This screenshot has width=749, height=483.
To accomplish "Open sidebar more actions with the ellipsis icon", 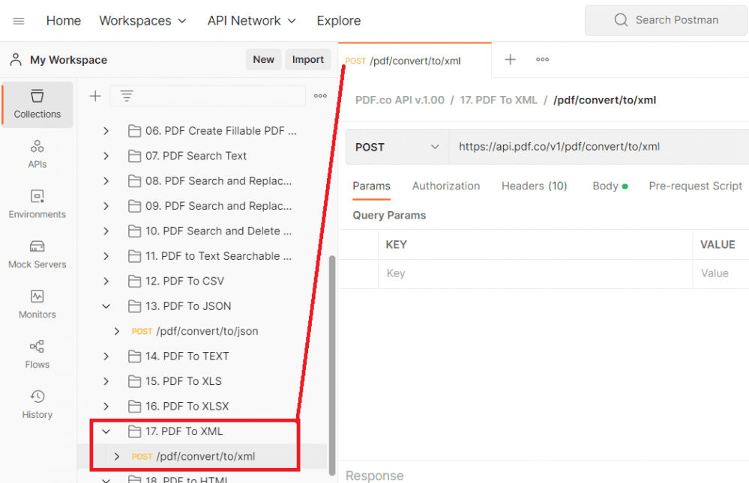I will point(320,96).
